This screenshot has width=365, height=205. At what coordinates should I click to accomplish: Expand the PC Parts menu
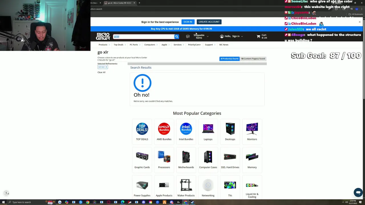(x=135, y=45)
